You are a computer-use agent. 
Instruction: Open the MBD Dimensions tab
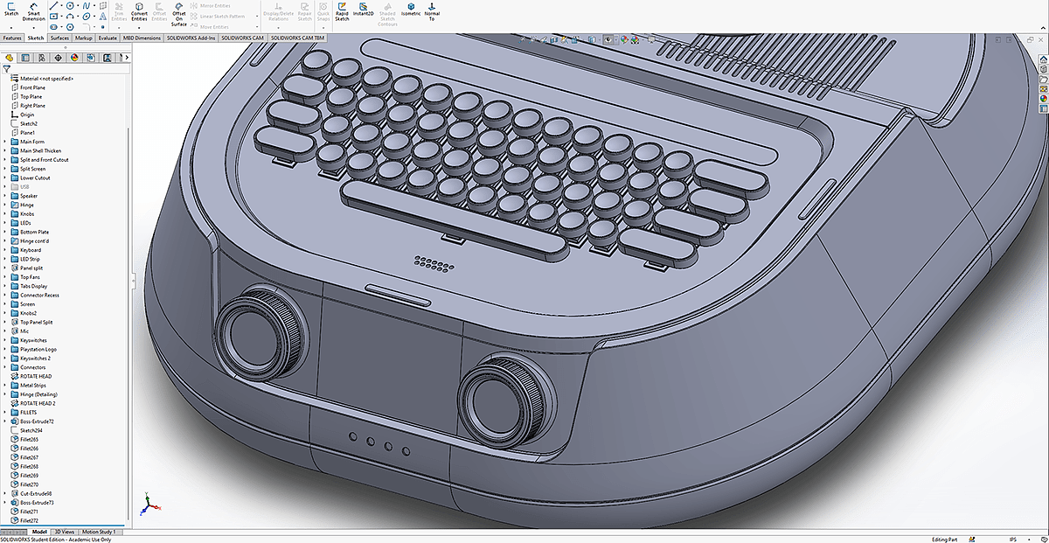[x=142, y=38]
